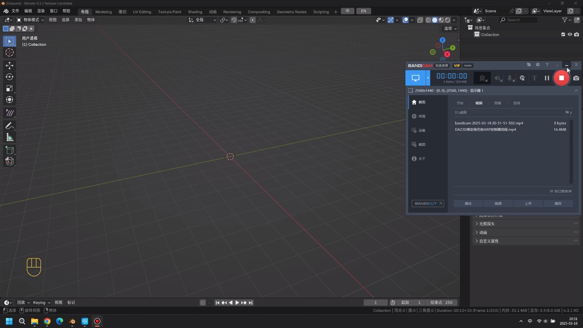This screenshot has width=583, height=328.
Task: Toggle Collection visibility eye icon
Action: coord(570,34)
